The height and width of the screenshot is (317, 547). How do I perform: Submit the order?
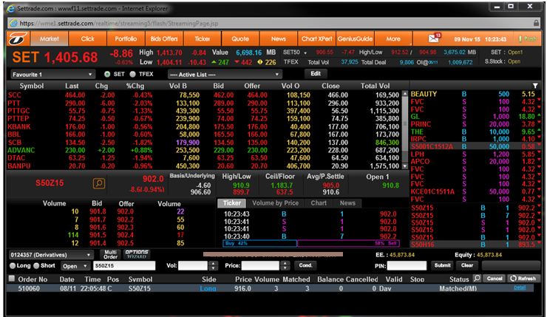[x=442, y=265]
